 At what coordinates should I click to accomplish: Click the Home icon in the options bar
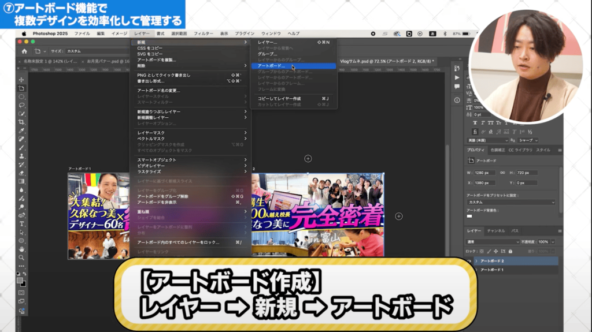tap(24, 51)
